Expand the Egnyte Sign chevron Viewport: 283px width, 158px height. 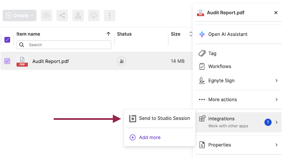pos(277,81)
